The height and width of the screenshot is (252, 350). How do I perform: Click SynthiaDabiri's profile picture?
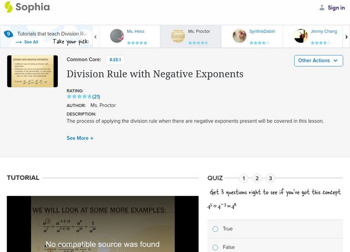point(241,35)
